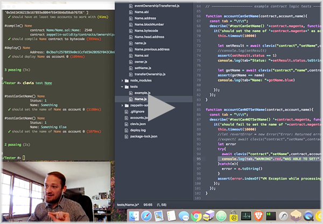Open the Transmit truck icon in the dock
The height and width of the screenshot is (224, 323).
tap(208, 216)
